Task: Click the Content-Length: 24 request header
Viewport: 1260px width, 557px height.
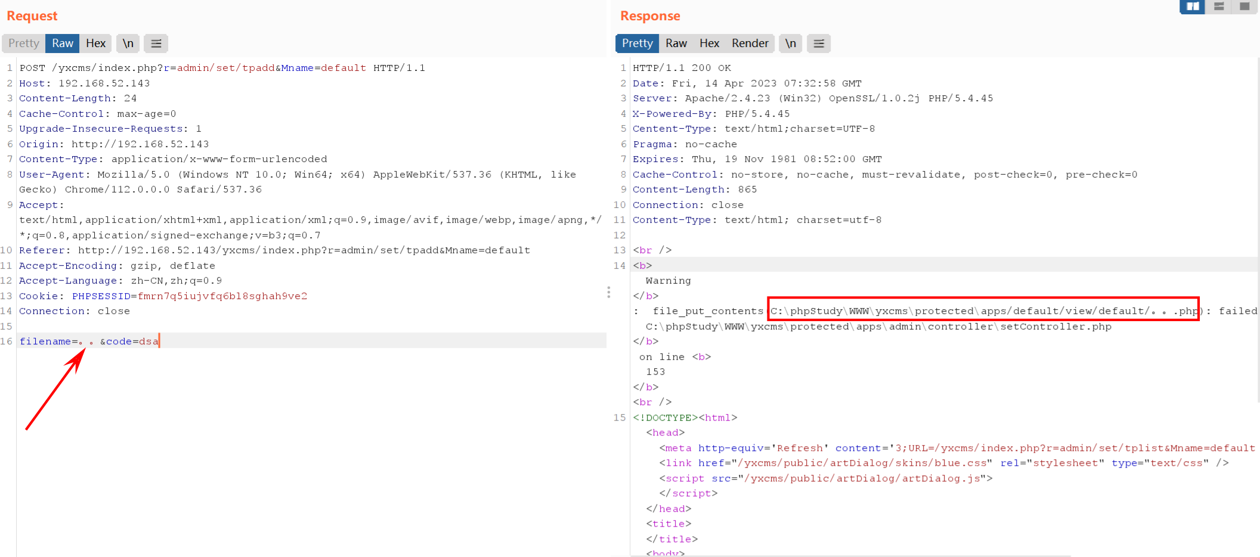Action: [x=78, y=98]
